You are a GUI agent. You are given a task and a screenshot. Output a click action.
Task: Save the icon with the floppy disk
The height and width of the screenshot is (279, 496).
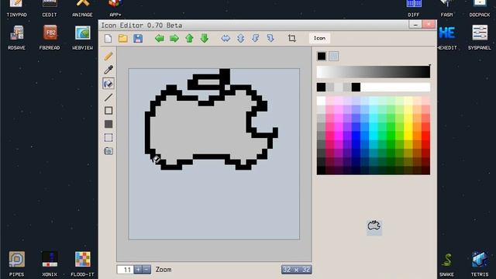point(138,39)
